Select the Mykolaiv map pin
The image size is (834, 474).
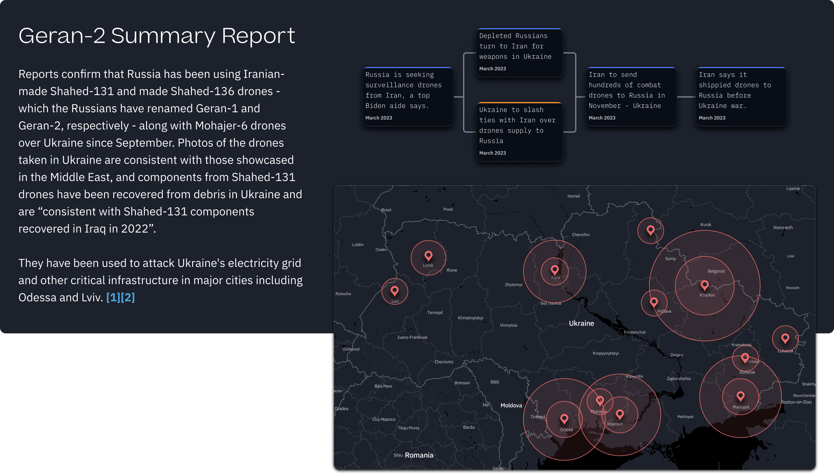coord(600,400)
